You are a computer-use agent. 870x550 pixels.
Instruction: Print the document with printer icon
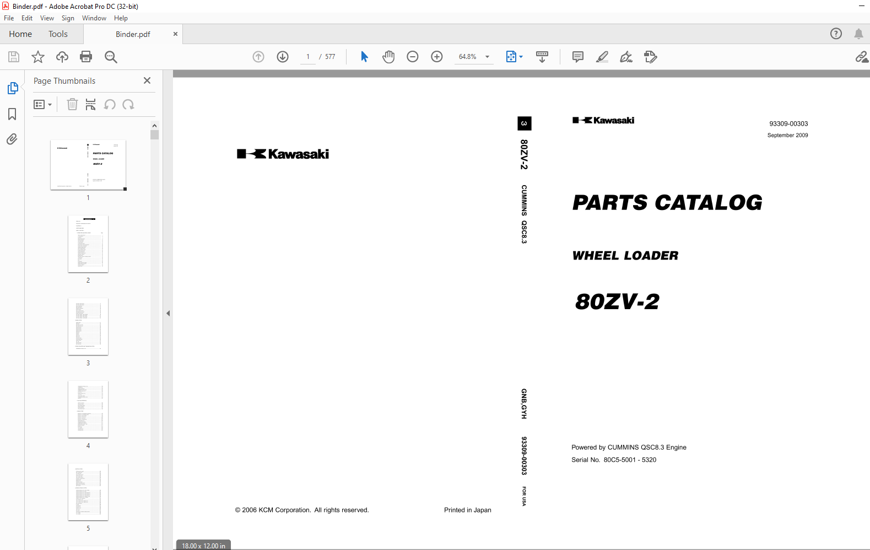tap(86, 57)
